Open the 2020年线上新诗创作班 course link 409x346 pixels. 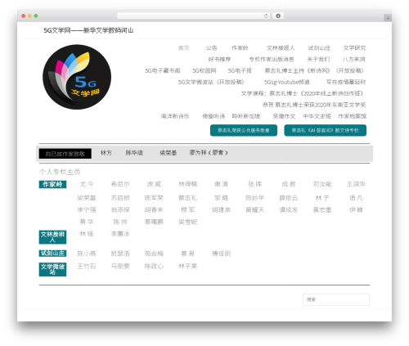[303, 93]
